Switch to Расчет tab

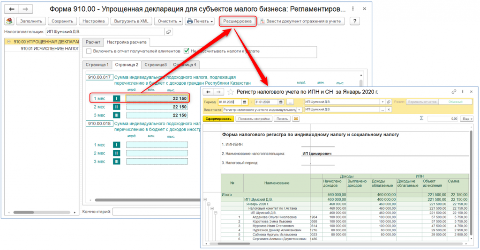(x=93, y=42)
